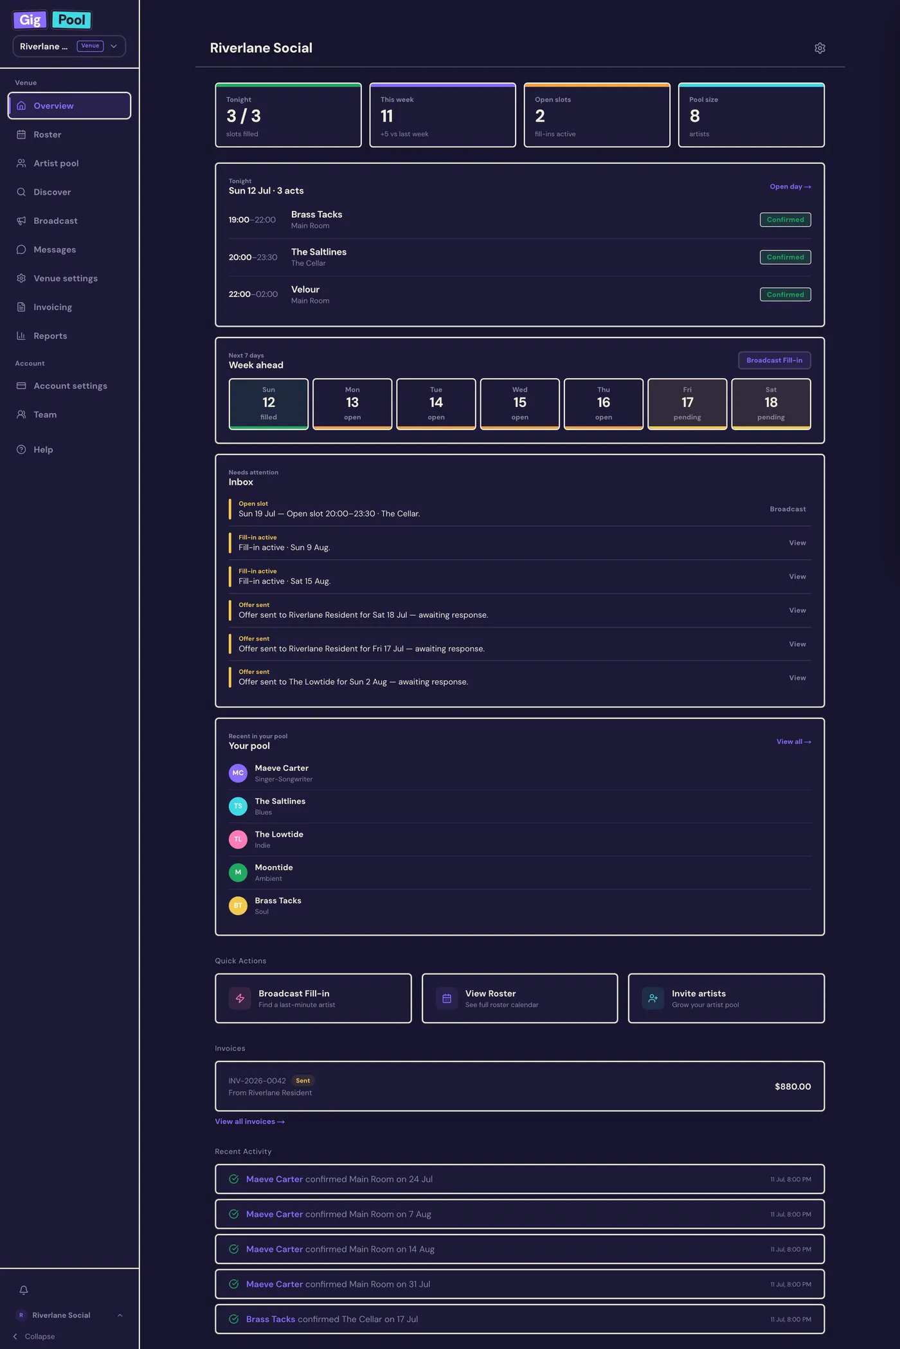Image resolution: width=900 pixels, height=1349 pixels.
Task: Click the Reports bar chart icon
Action: click(x=21, y=336)
